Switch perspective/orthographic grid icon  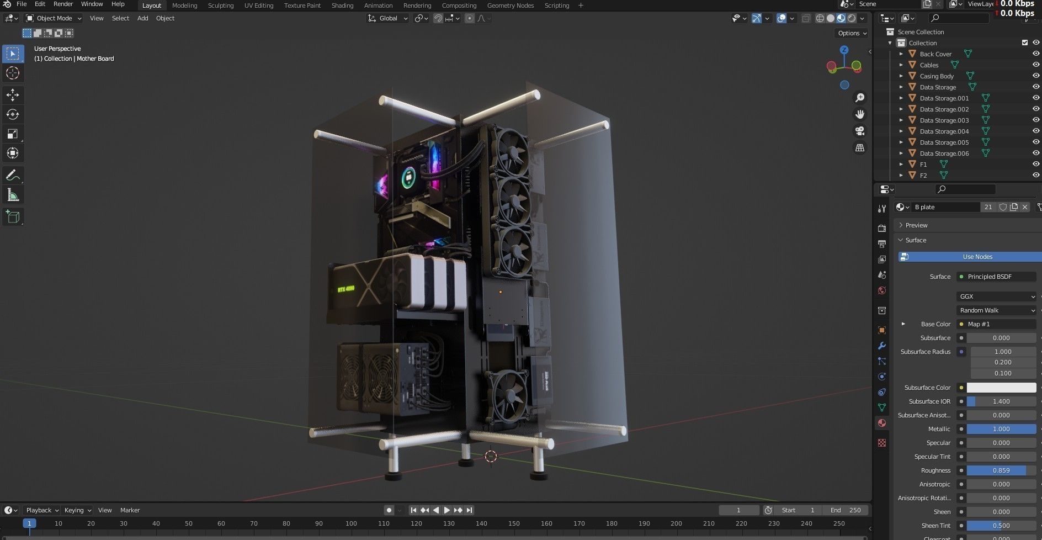pos(860,147)
